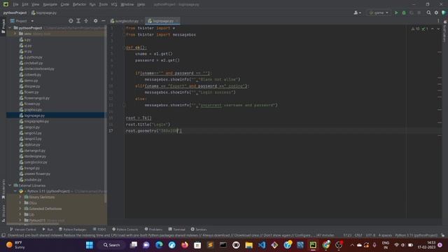Expand the DLLs folder
Viewport: 448px width, 252px height.
[x=20, y=203]
